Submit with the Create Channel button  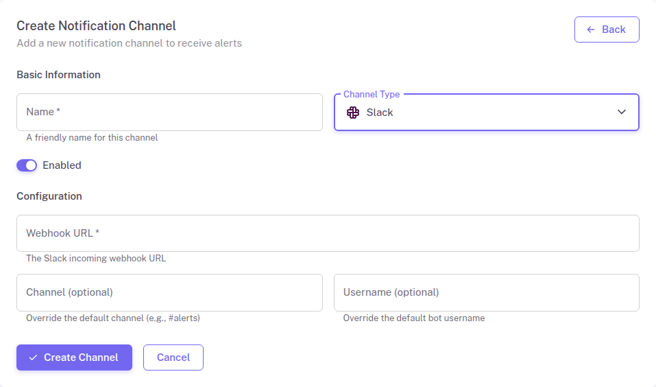pyautogui.click(x=75, y=357)
